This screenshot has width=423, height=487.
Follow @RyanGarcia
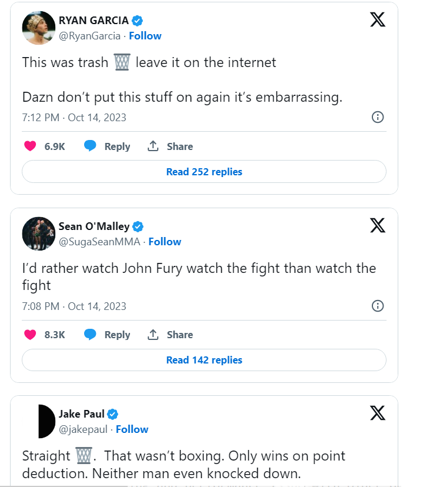coord(145,36)
